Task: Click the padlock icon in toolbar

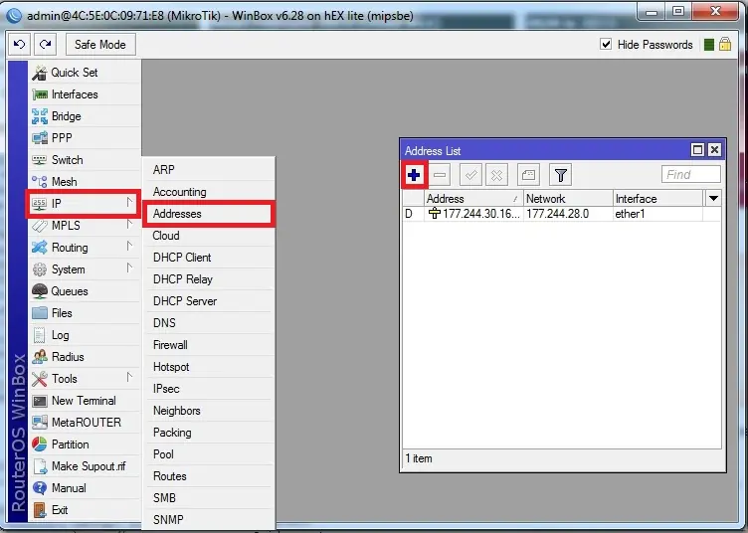Action: (x=725, y=45)
